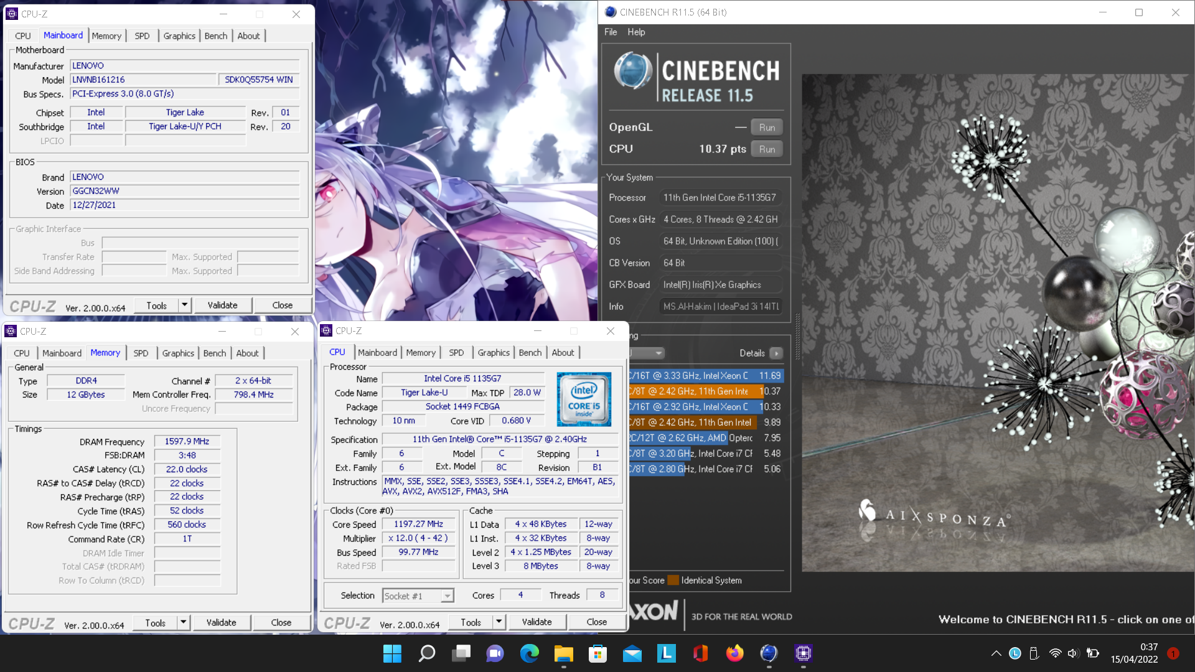Click Close button in CPU tab window
1195x672 pixels.
pos(596,622)
